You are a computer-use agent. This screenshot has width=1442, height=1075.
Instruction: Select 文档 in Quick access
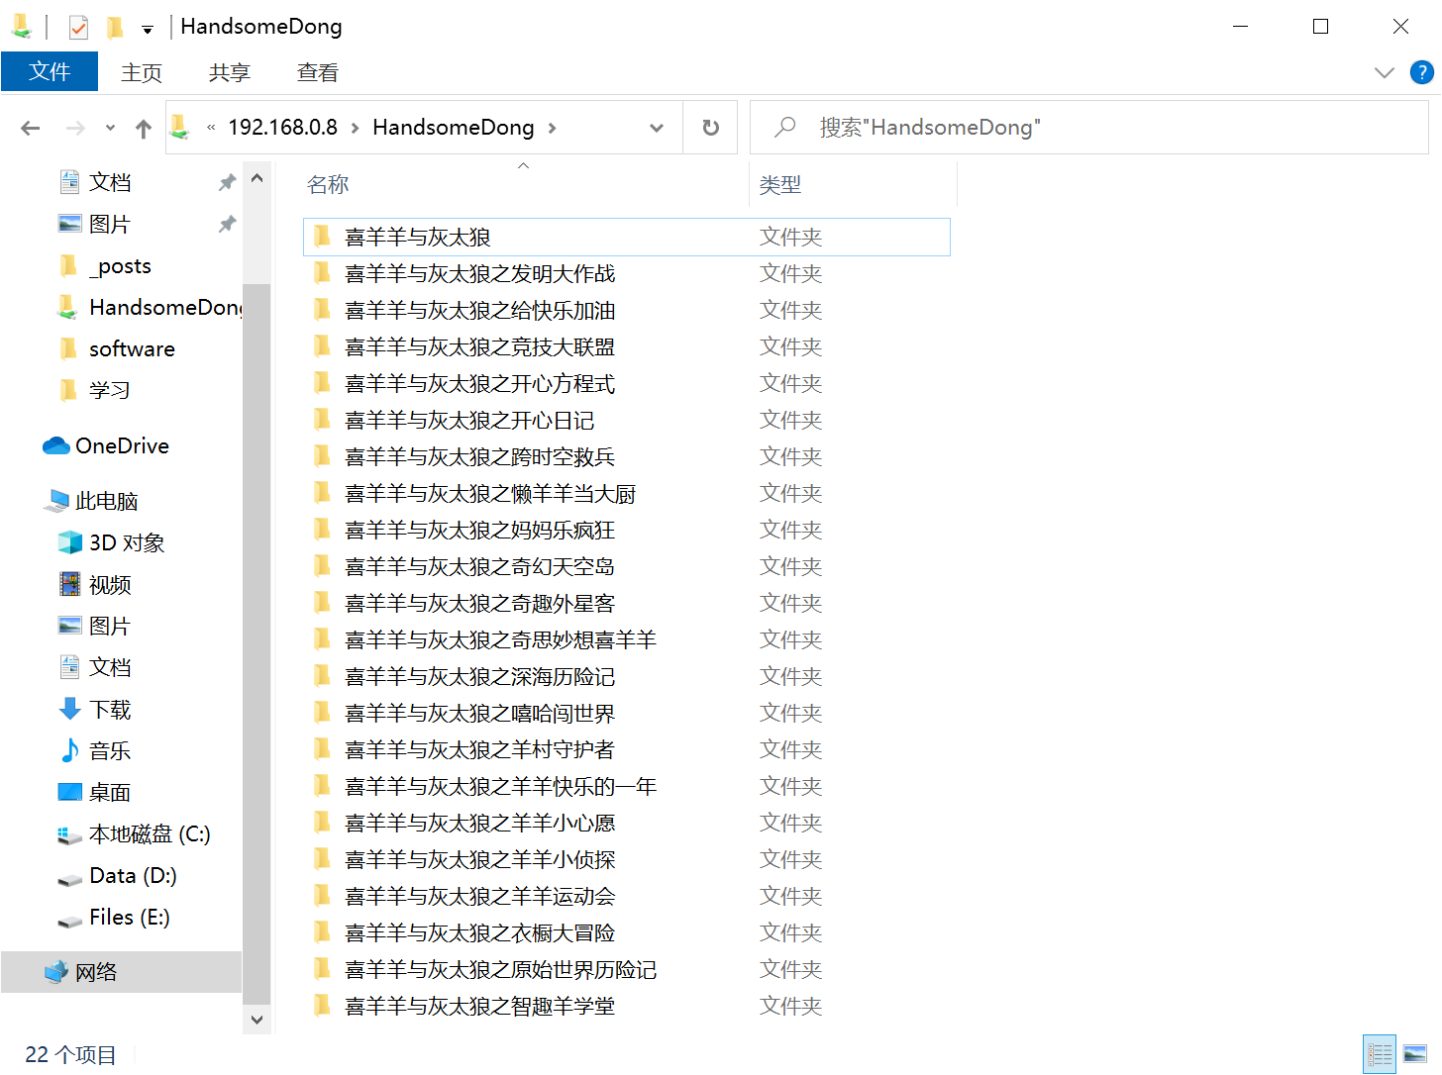coord(110,182)
